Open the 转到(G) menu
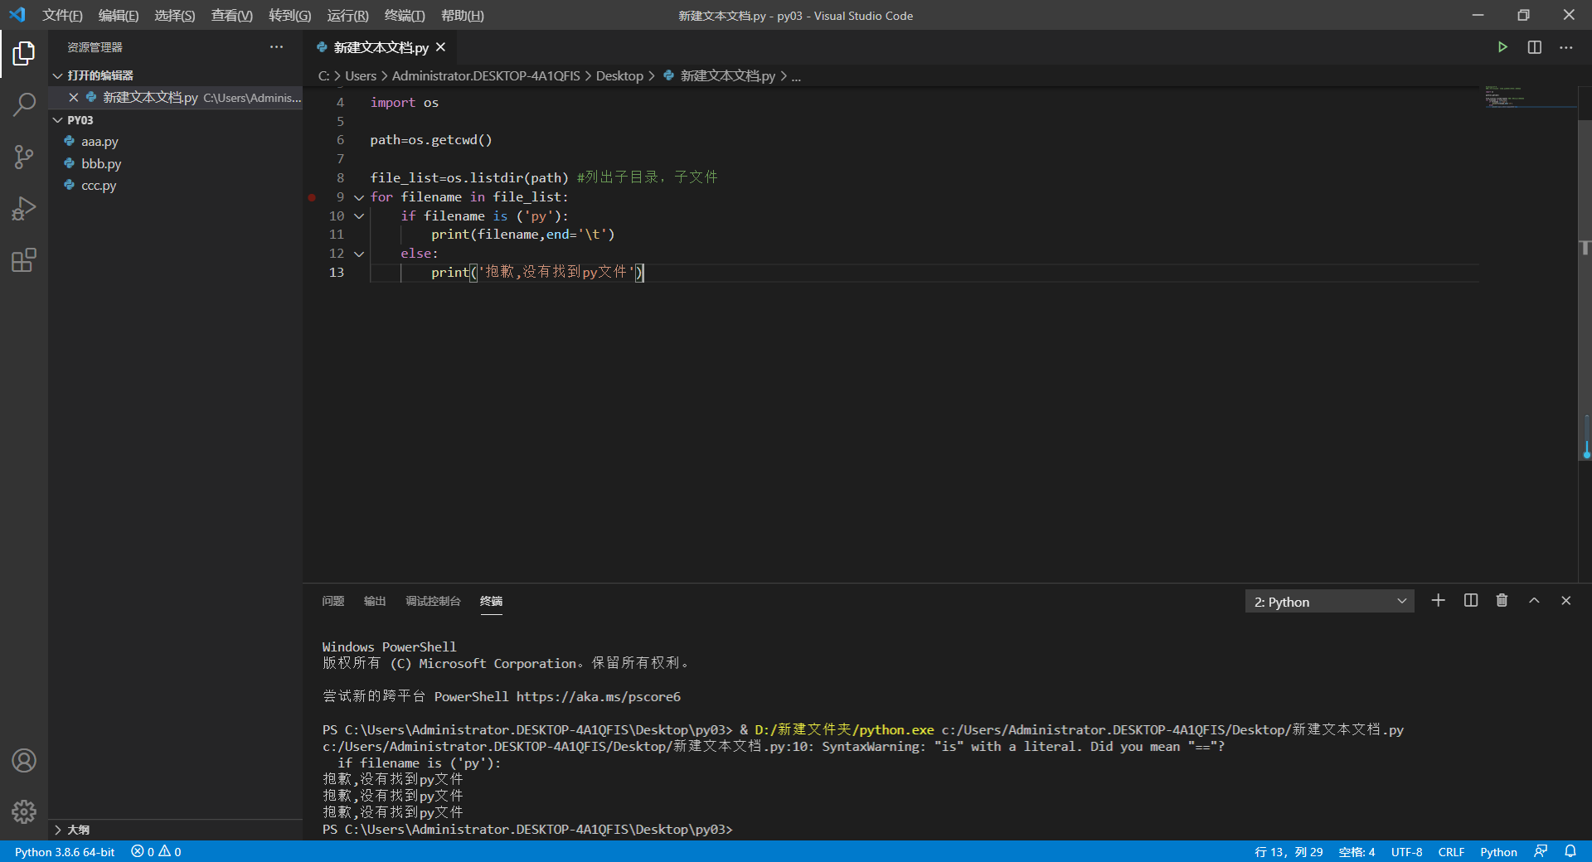Screen dimensions: 1592x862 290,15
